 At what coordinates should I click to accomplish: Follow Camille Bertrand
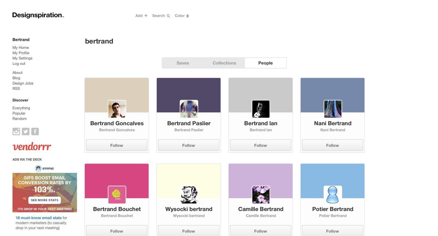(x=260, y=231)
